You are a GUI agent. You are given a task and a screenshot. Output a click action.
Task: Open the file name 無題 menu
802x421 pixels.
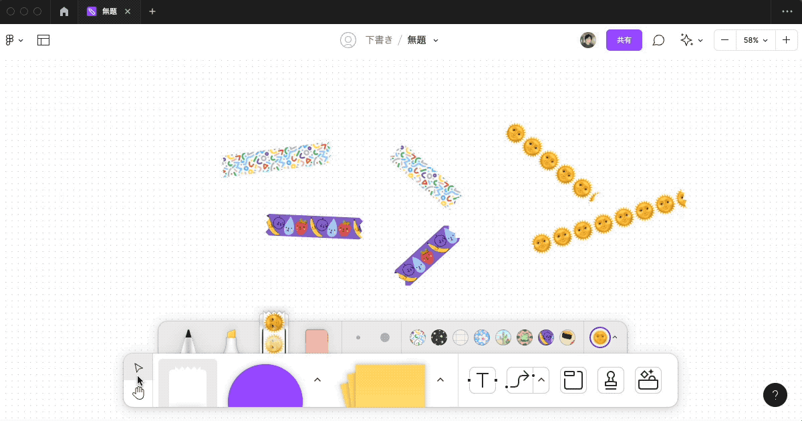[423, 40]
